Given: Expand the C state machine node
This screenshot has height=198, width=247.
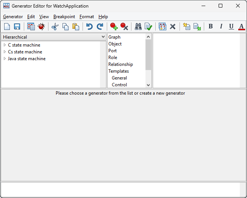Looking at the screenshot, I should 5,45.
